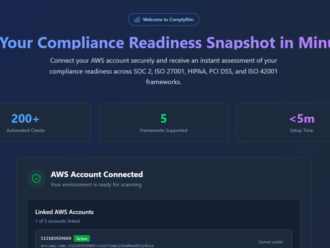Viewport: 330px width, 248px height.
Task: Click 'Your environment is ready for scanning' text
Action: (96, 185)
